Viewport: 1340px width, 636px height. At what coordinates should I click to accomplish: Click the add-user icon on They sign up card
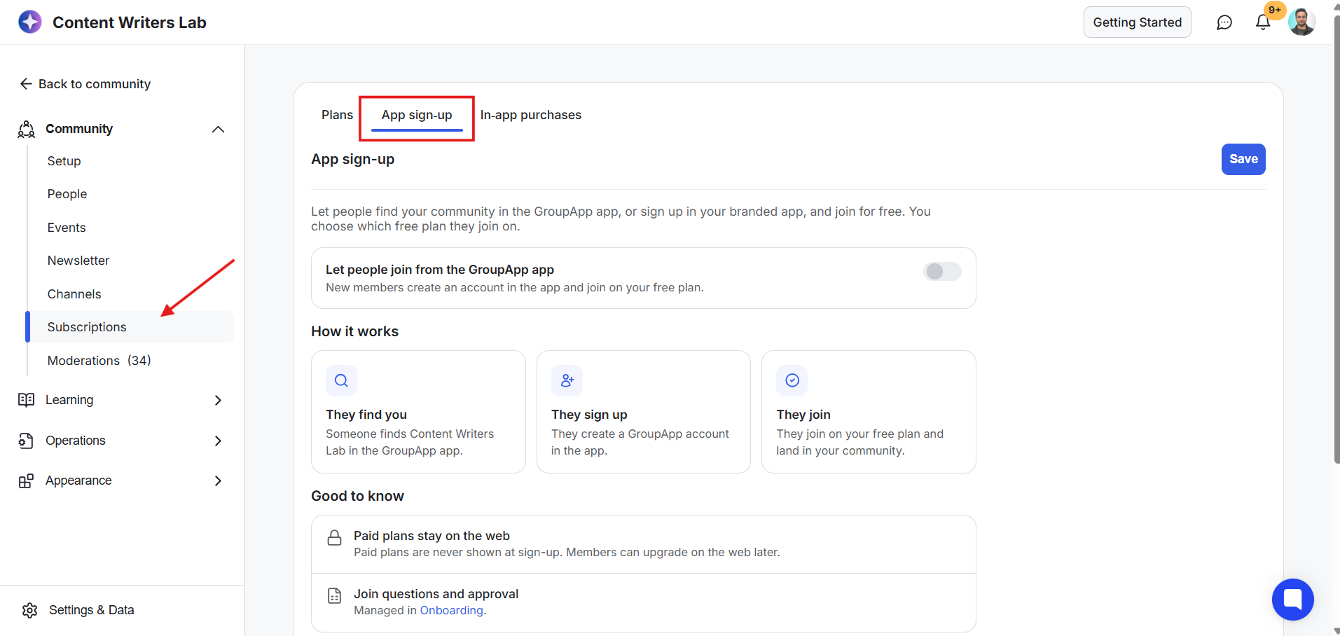tap(567, 380)
